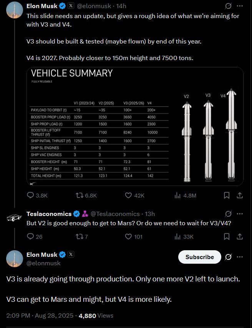Reply to Elon Musk's top post
252x328 pixels.
31,195
